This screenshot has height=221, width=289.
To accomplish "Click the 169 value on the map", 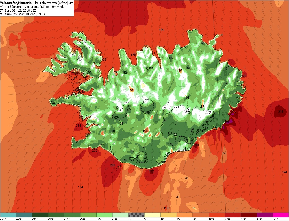I will click(x=55, y=59).
